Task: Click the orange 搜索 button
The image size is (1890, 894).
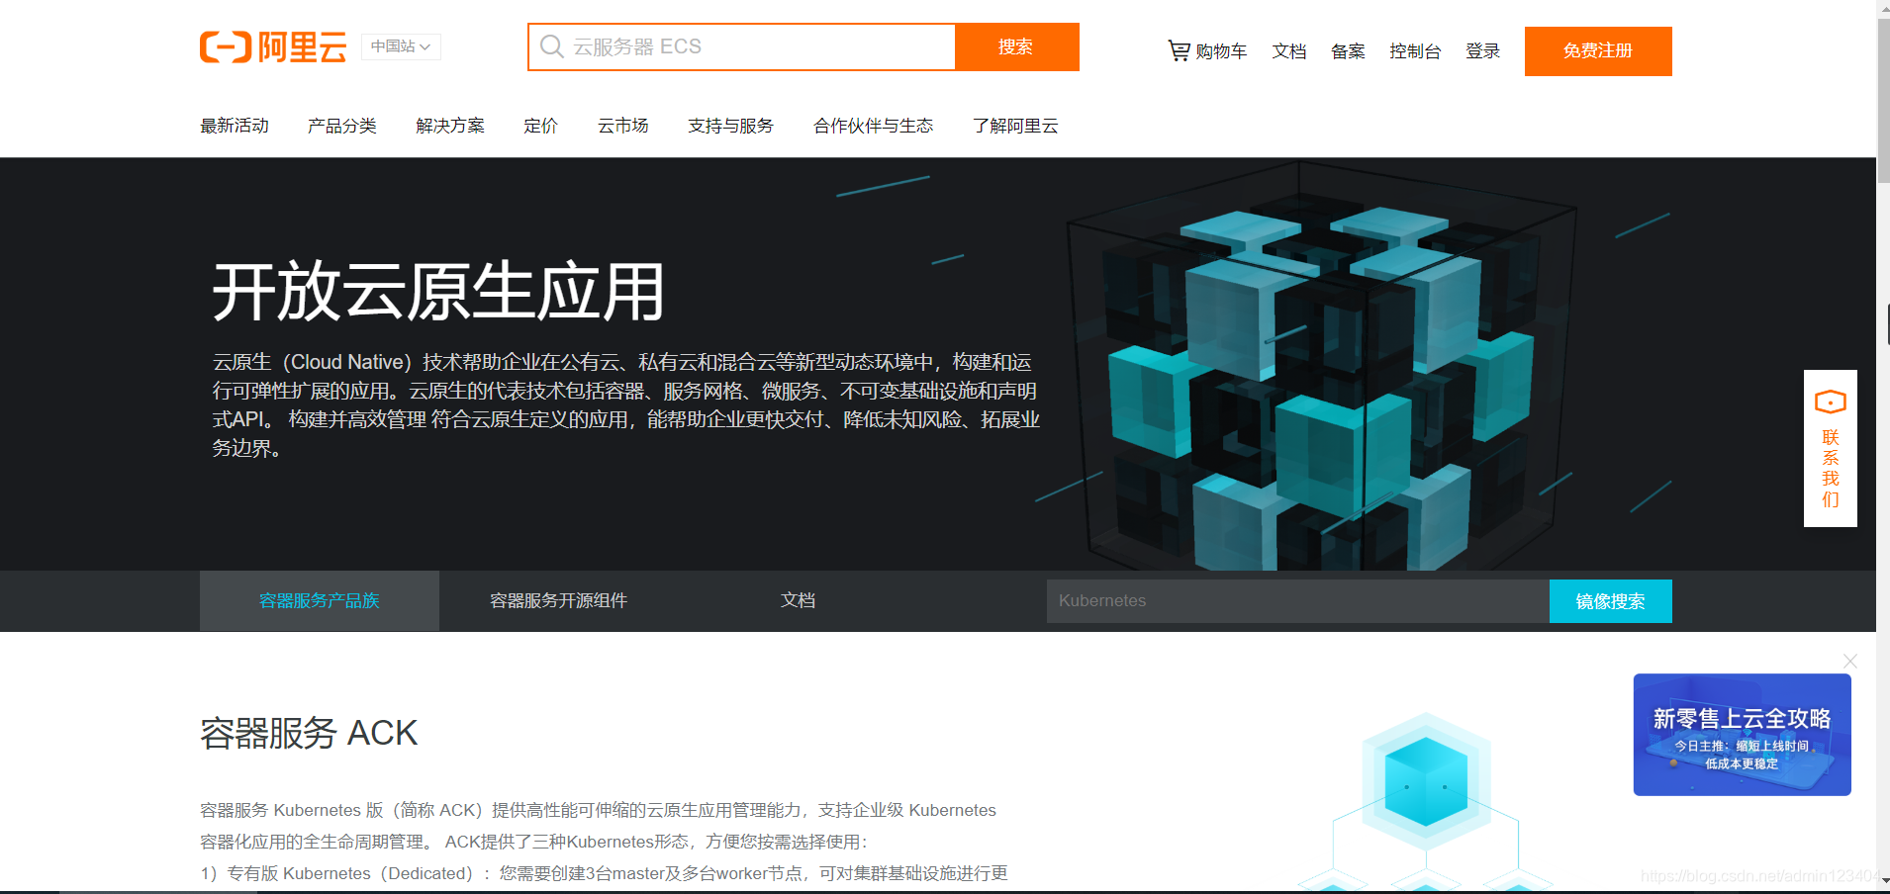Action: click(1016, 46)
